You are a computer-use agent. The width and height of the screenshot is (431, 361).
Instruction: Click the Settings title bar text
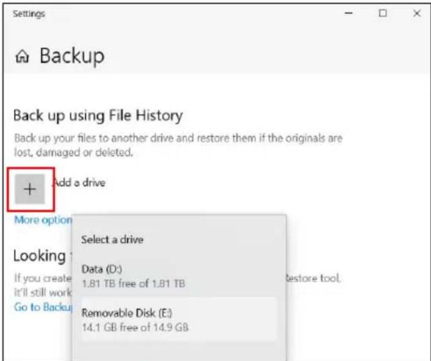click(28, 14)
